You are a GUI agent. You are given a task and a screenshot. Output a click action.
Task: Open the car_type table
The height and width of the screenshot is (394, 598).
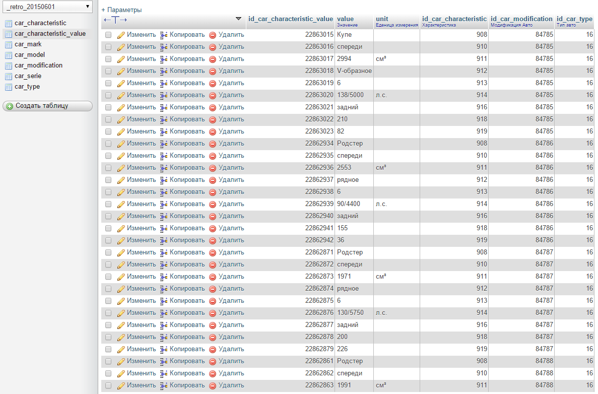[27, 87]
